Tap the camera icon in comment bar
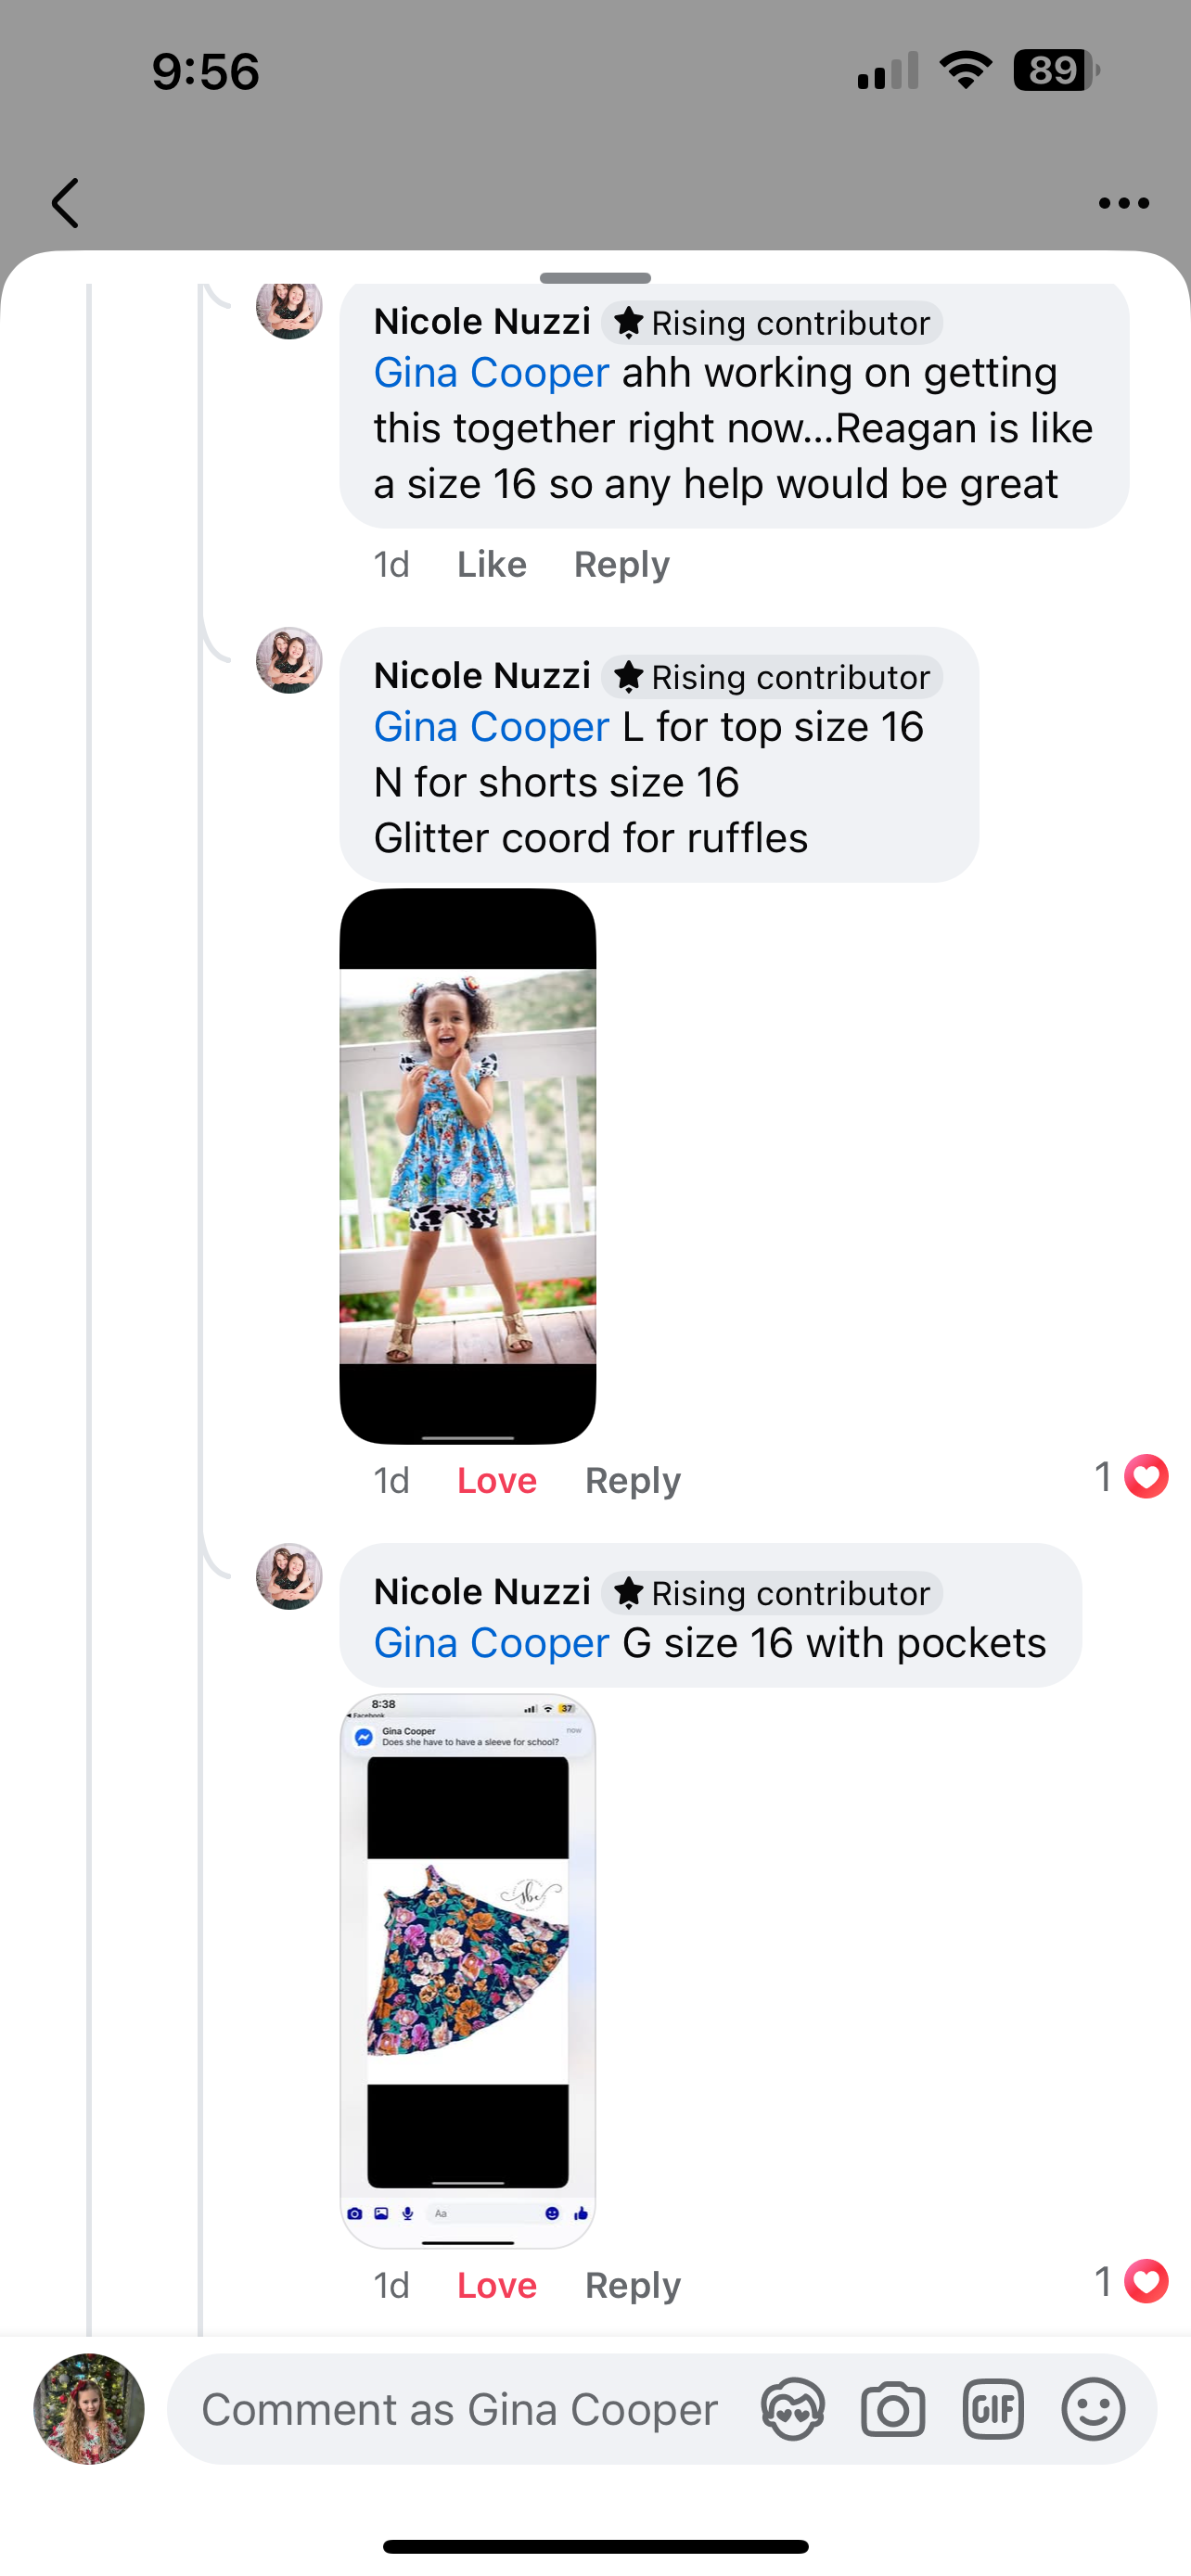Image resolution: width=1191 pixels, height=2576 pixels. (893, 2409)
